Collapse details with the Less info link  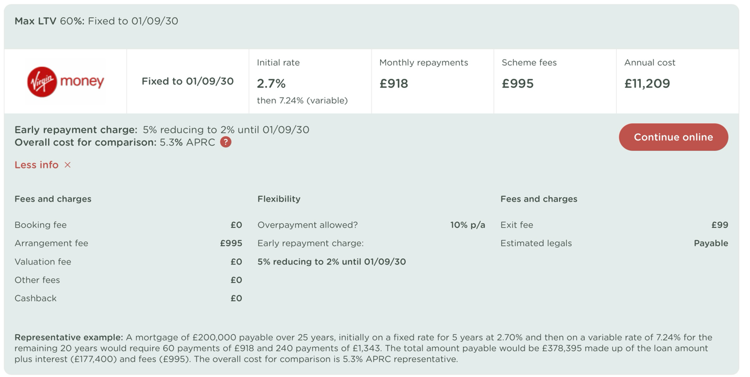(37, 165)
